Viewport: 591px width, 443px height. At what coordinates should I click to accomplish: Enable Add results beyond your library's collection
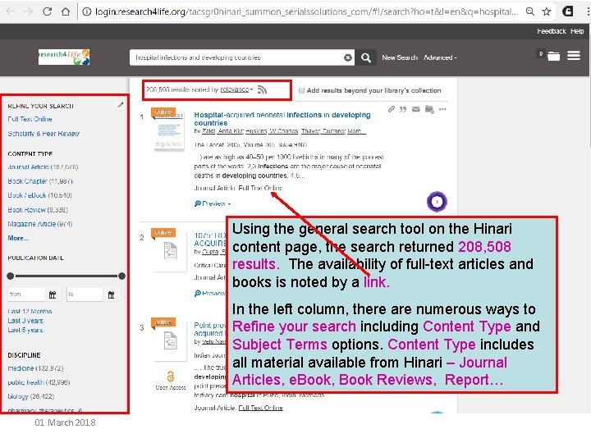point(301,90)
